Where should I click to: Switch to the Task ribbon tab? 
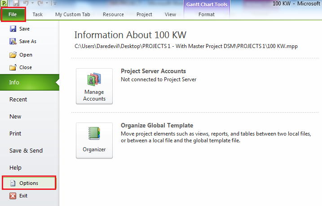coord(38,14)
